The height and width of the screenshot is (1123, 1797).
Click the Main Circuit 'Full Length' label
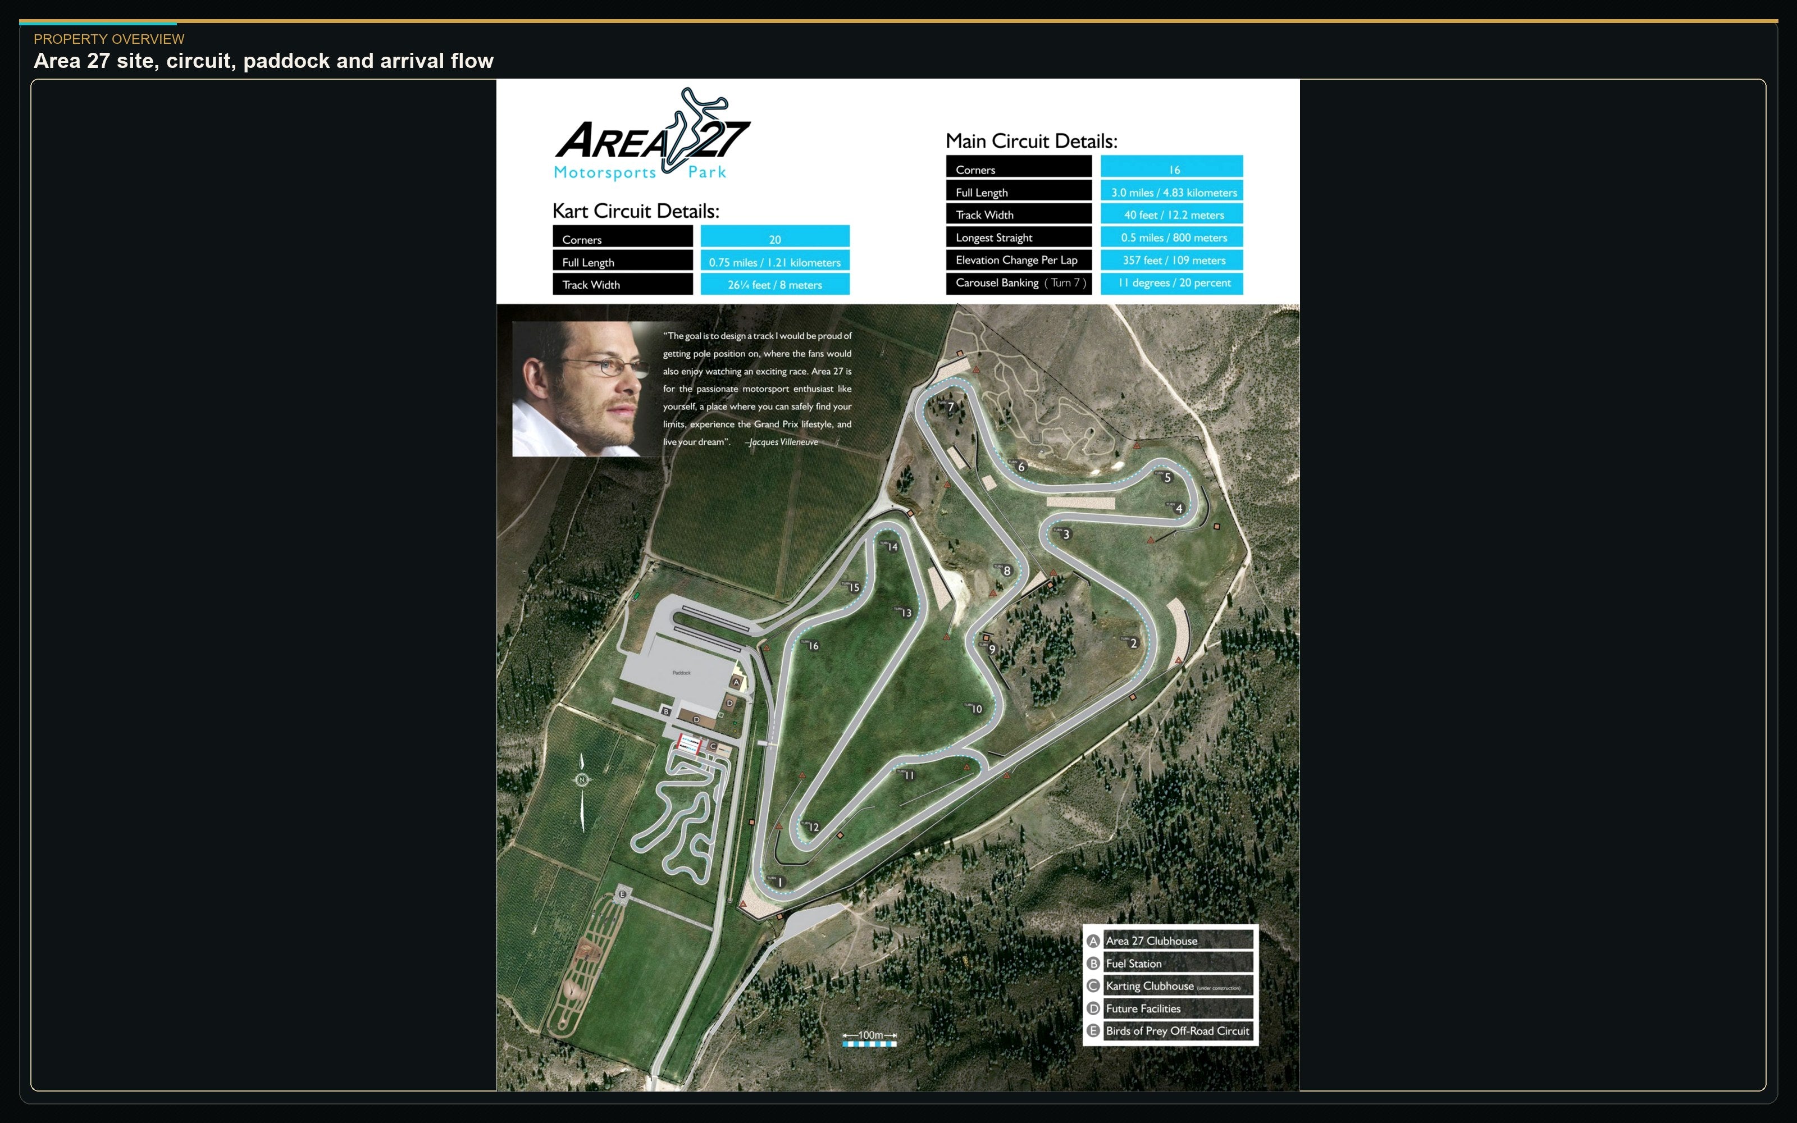(982, 193)
